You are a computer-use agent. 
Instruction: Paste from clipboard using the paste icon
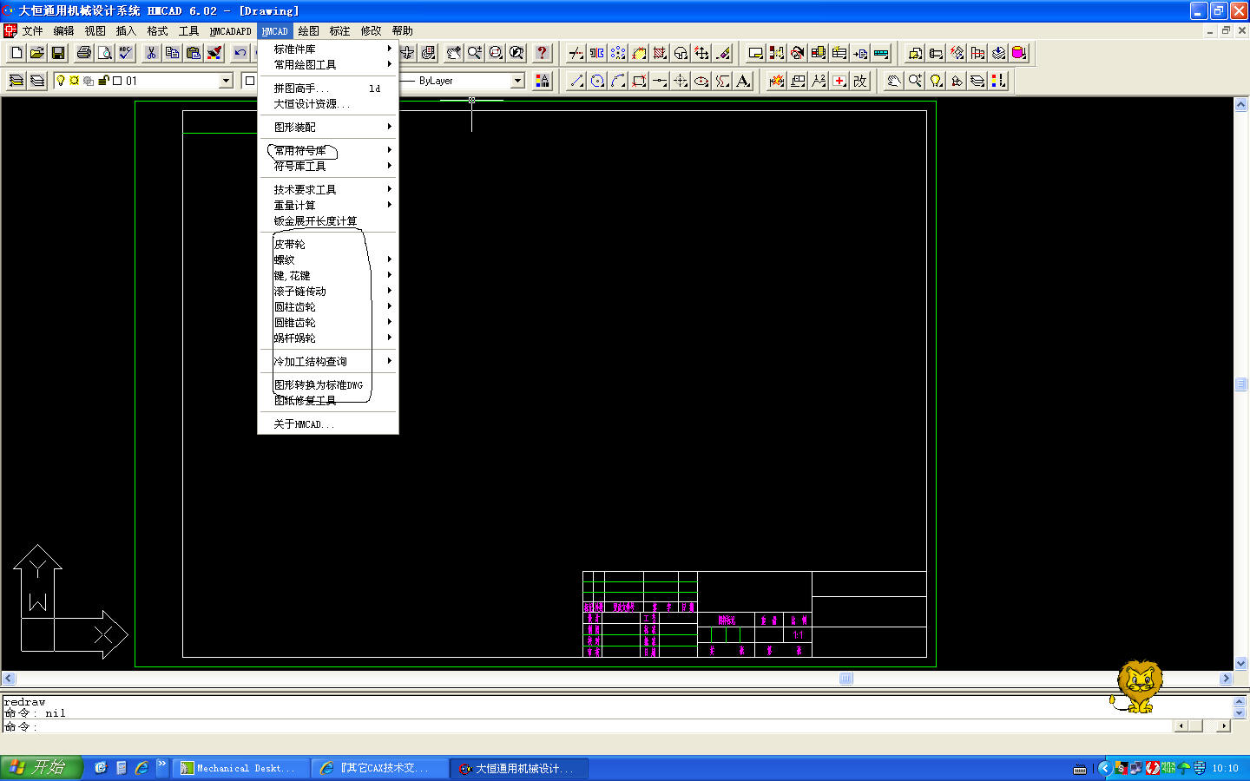click(x=194, y=53)
